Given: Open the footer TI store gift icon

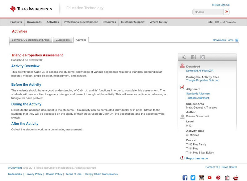Looking at the screenshot, I should 227,178.
